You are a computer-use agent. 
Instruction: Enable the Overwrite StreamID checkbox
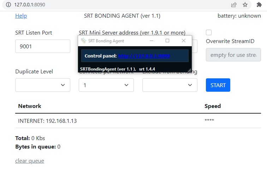209,32
